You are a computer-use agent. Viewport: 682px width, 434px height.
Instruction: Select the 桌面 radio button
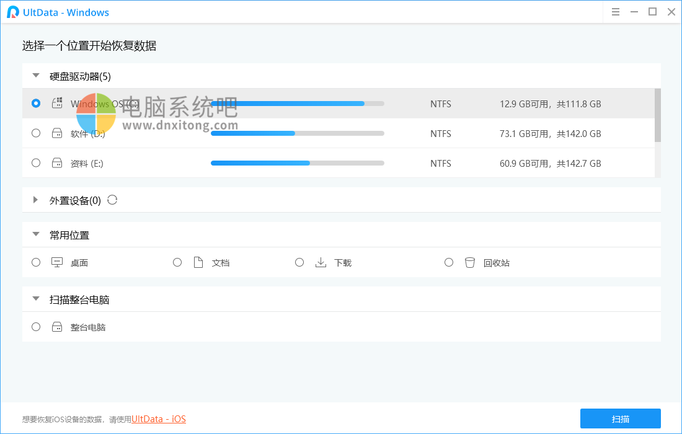[x=36, y=262]
